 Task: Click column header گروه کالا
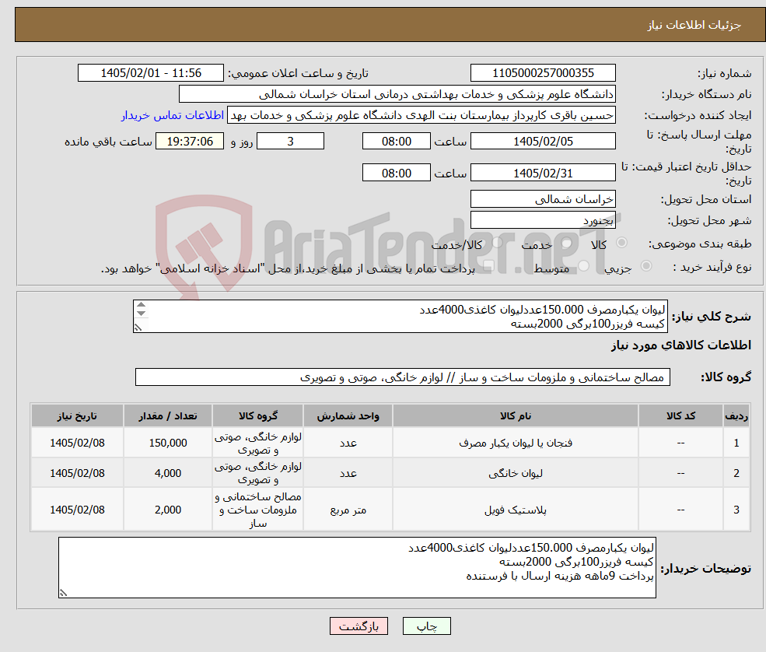pos(257,416)
